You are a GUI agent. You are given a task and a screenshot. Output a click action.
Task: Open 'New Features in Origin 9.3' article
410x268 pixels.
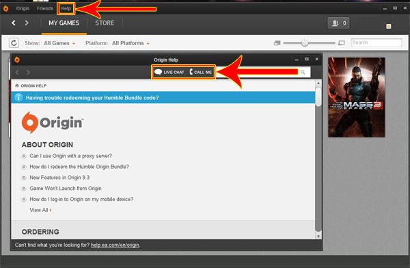coord(59,178)
